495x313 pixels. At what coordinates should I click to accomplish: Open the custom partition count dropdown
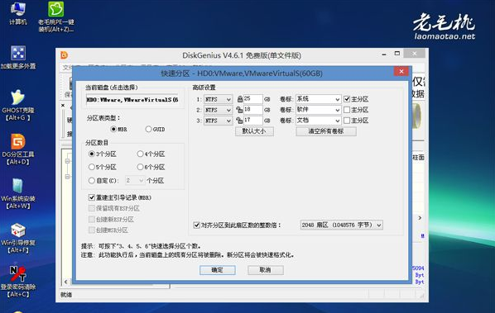135,180
